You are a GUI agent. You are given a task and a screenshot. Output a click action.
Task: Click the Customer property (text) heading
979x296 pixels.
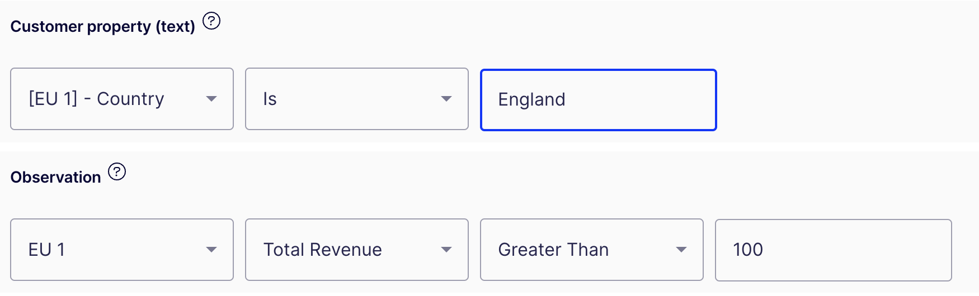tap(103, 26)
